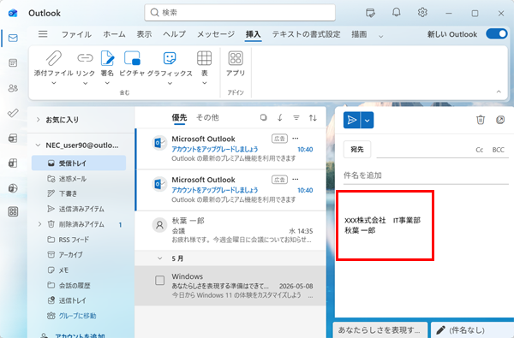The image size is (514, 338).
Task: Click the My Day icon in title bar
Action: [x=370, y=13]
